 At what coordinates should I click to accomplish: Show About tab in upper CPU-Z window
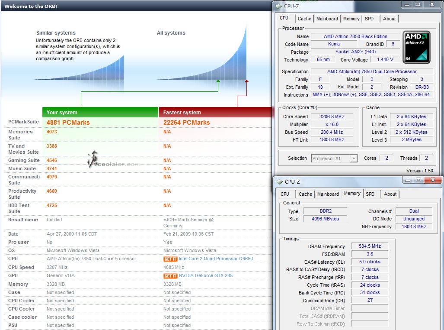click(390, 19)
